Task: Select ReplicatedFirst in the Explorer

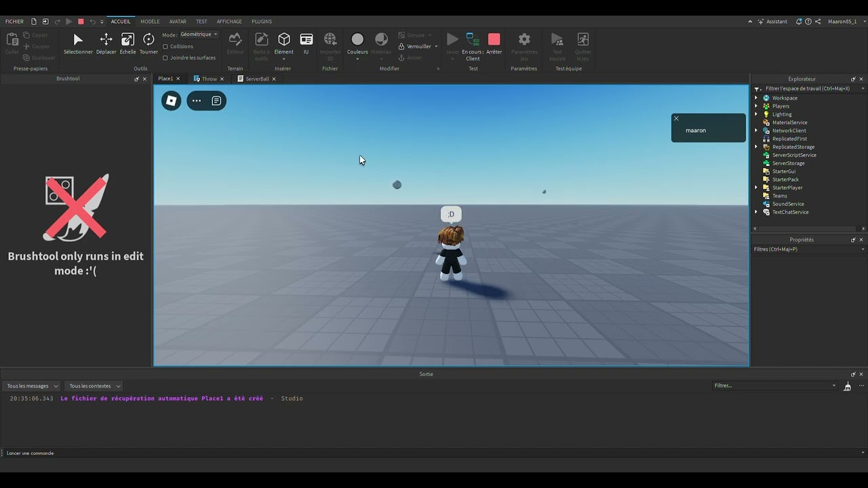Action: pos(789,139)
